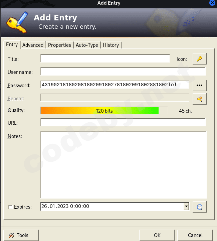Close the Add Entry window
The width and height of the screenshot is (217, 241).
coord(212,3)
